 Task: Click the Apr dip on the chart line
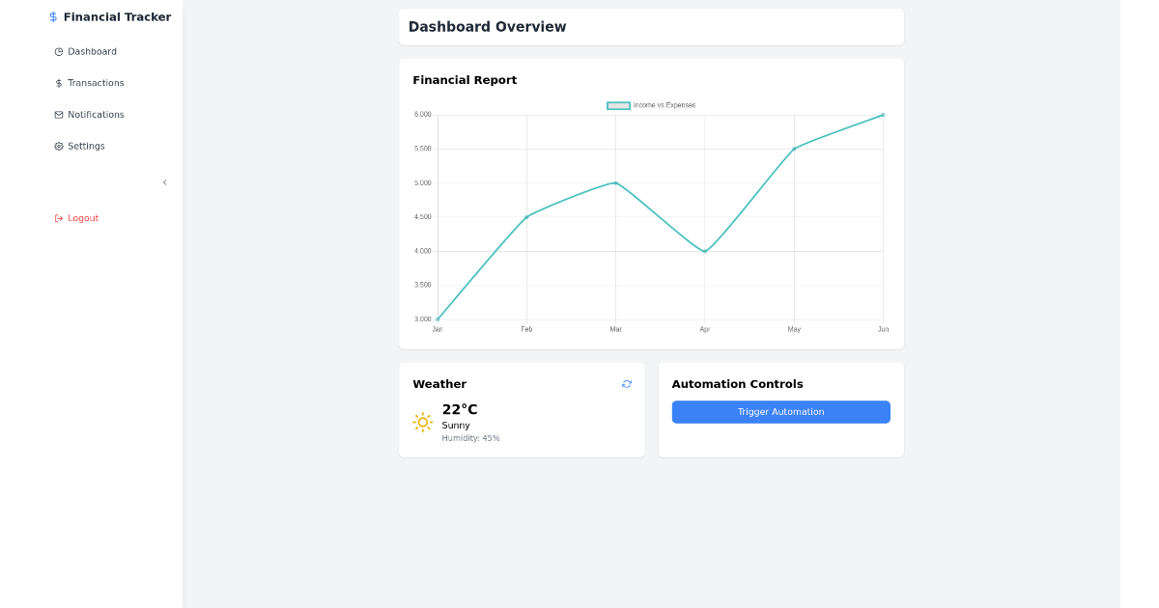pos(704,250)
